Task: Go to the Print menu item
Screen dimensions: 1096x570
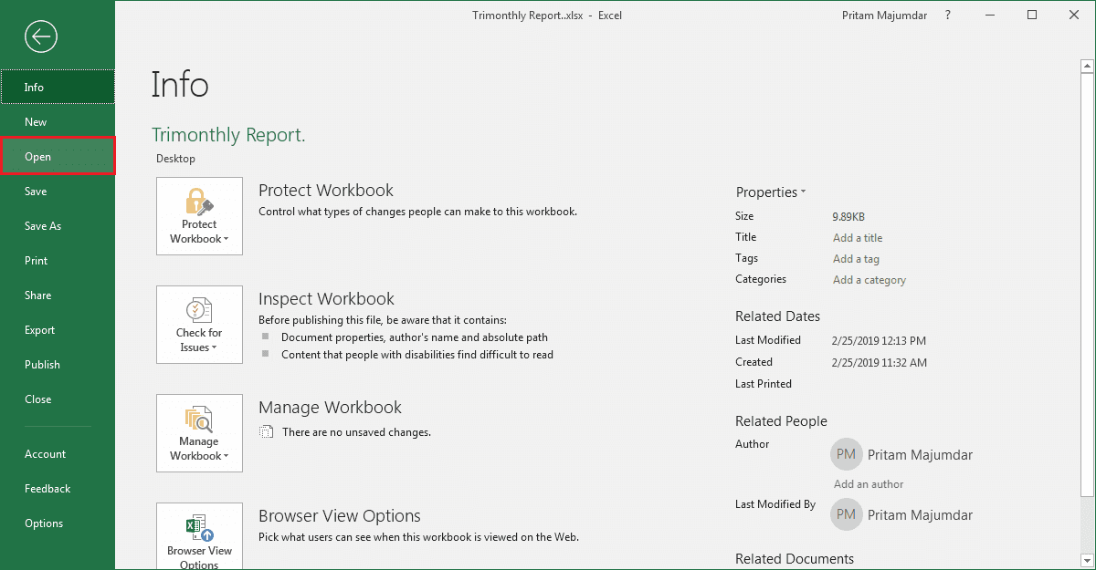Action: pyautogui.click(x=58, y=261)
